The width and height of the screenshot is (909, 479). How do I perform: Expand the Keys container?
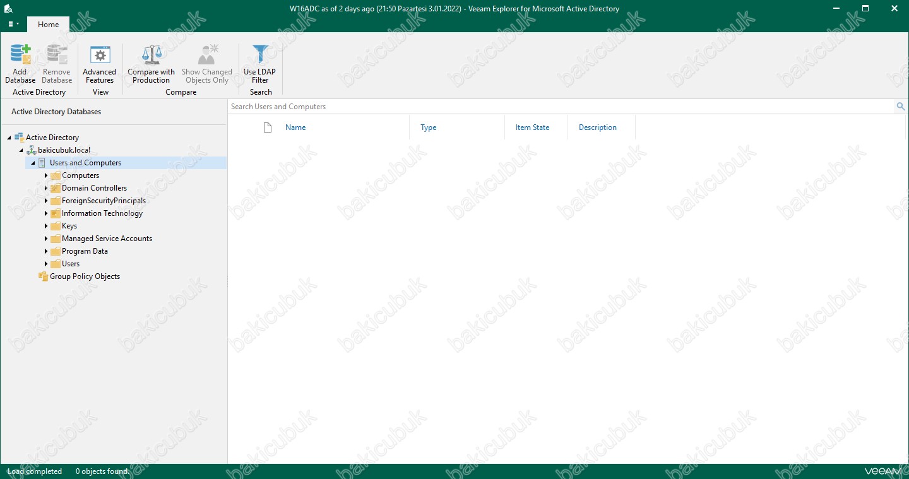point(46,226)
